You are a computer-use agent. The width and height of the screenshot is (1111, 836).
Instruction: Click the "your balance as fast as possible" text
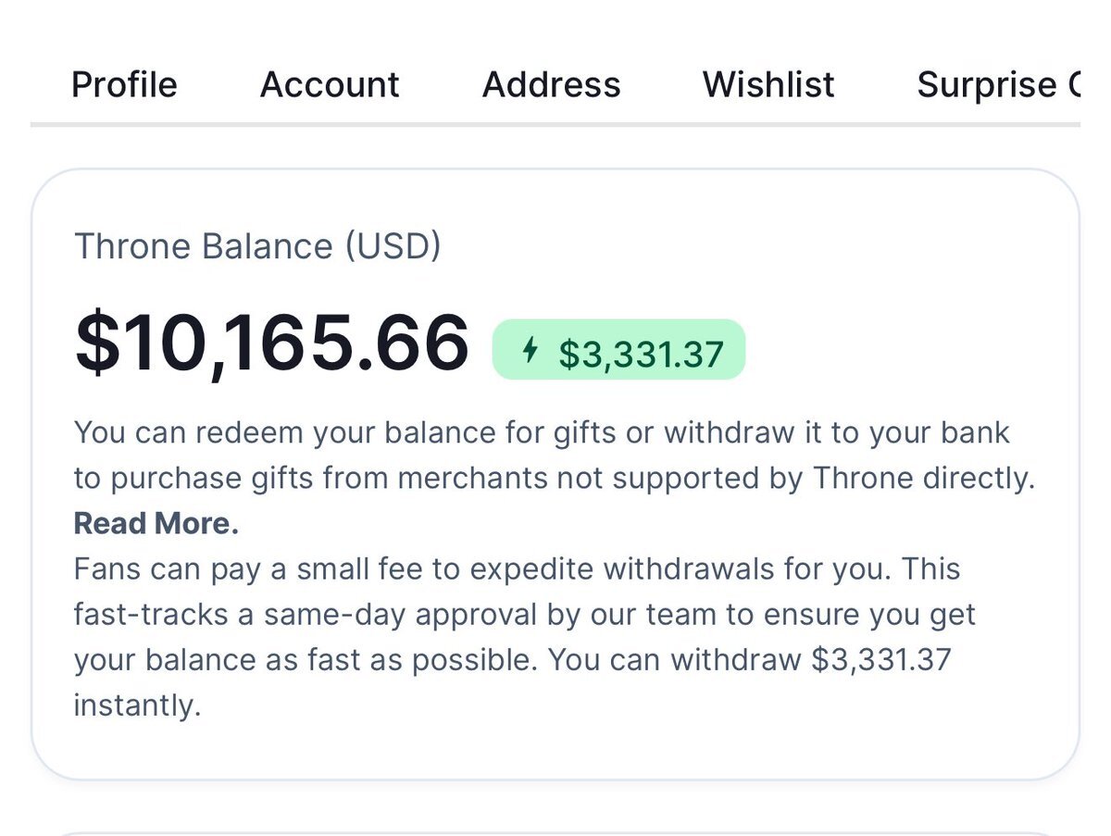click(306, 660)
